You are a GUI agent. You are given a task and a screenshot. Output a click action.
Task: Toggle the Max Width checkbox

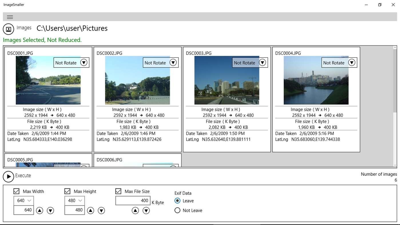(x=17, y=191)
